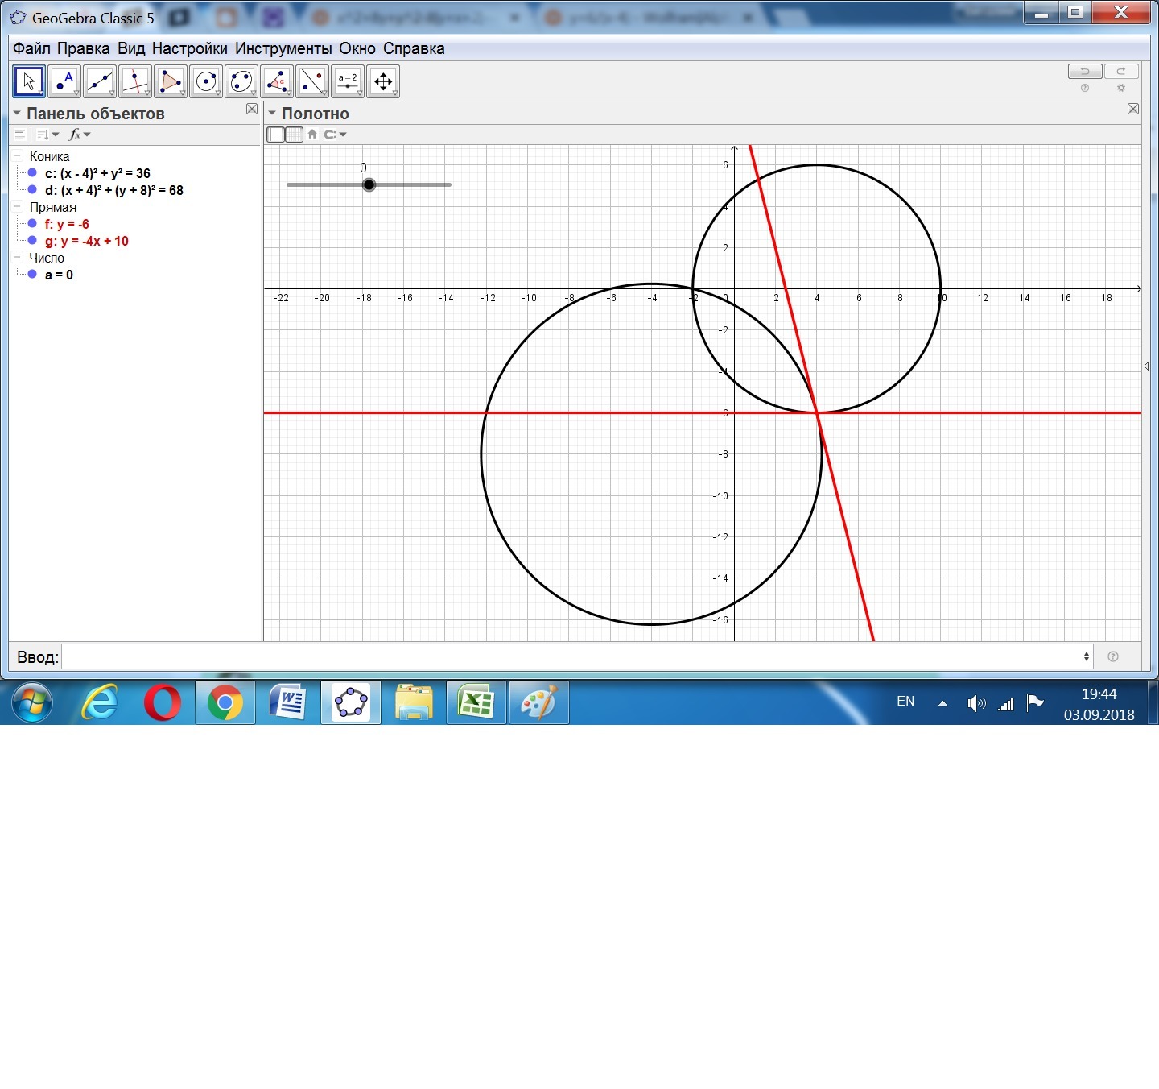The height and width of the screenshot is (1089, 1159).
Task: Collapse the Коника group in object tree
Action: [x=17, y=156]
